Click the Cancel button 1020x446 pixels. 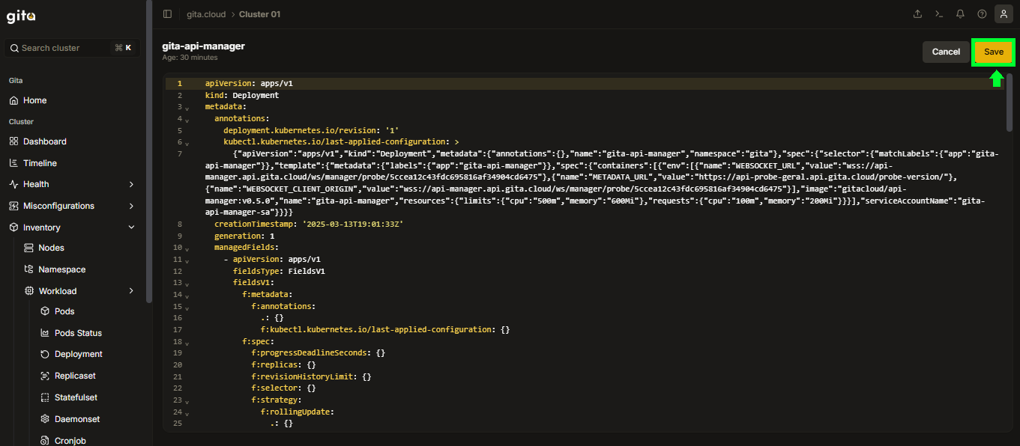coord(946,52)
